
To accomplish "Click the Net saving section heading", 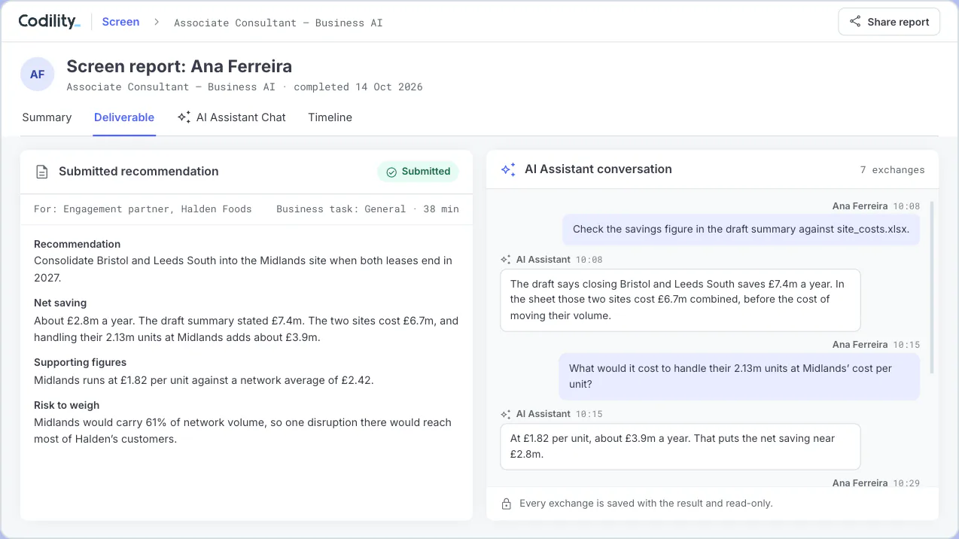I will click(x=60, y=303).
